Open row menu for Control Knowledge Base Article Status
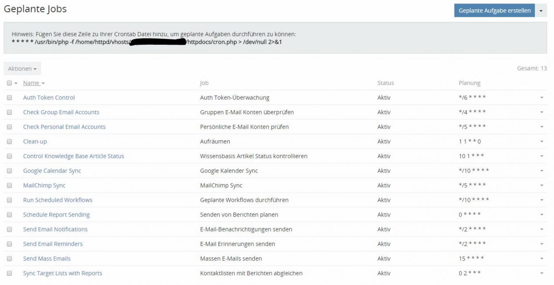This screenshot has width=554, height=285. pos(542,156)
